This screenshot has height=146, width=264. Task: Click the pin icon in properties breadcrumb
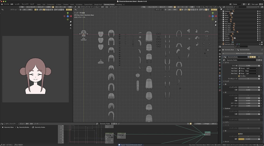(262, 50)
